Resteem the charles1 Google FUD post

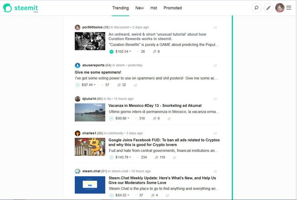point(174,158)
